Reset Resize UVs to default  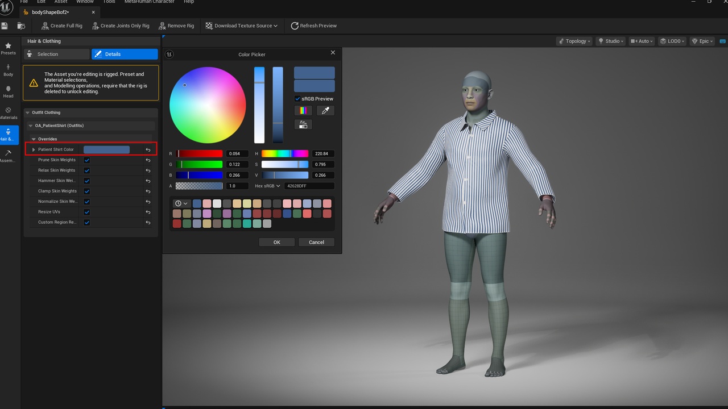[148, 212]
